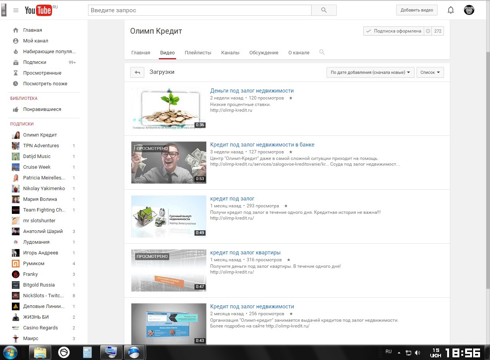Switch to channel Главная tab

140,53
